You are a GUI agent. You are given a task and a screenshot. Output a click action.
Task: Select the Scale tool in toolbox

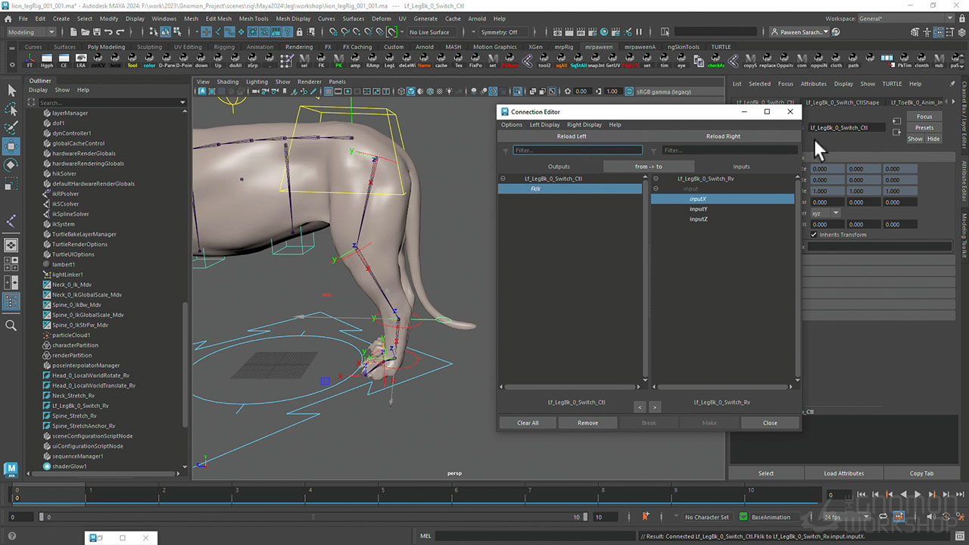coord(11,184)
